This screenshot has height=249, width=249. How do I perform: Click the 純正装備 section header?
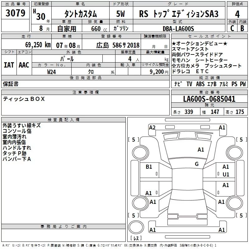[209, 78]
